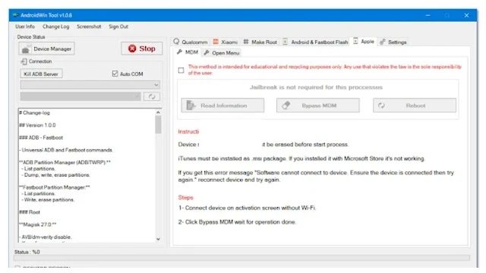Viewport: 486px width, 273px height.
Task: Switch to the Settings tab
Action: 393,42
